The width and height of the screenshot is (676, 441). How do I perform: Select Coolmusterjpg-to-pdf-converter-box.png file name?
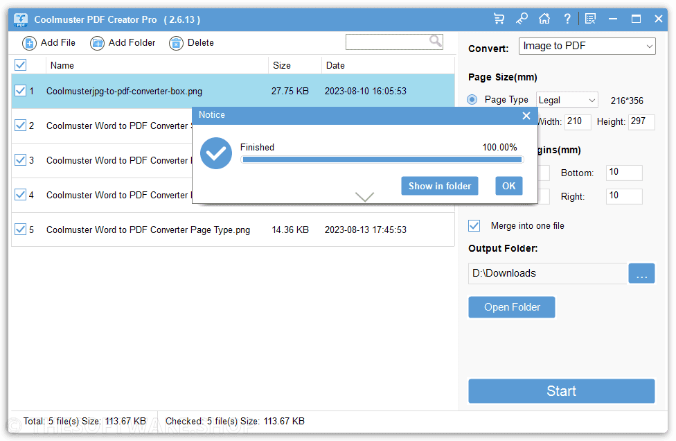pyautogui.click(x=124, y=91)
